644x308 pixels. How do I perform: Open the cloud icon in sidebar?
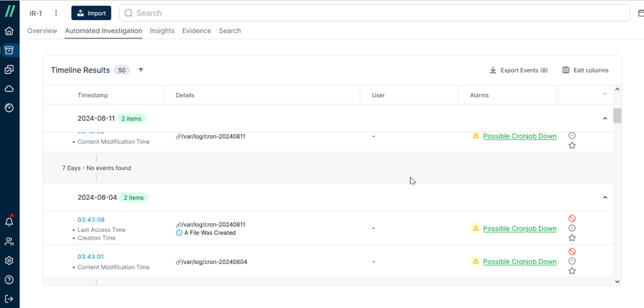[9, 89]
